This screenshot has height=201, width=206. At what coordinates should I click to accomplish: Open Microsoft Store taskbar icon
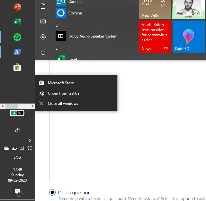coord(17,67)
